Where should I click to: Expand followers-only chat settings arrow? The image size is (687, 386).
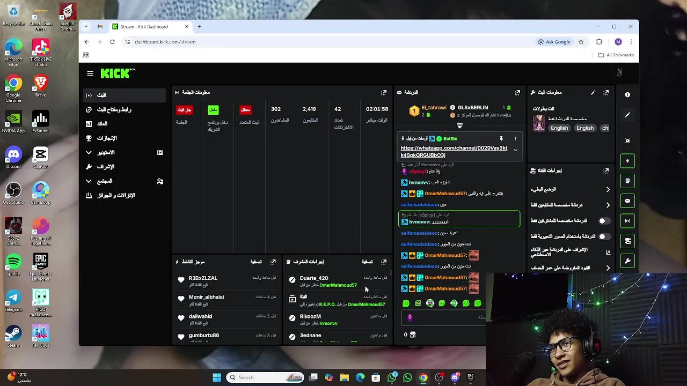tap(608, 205)
